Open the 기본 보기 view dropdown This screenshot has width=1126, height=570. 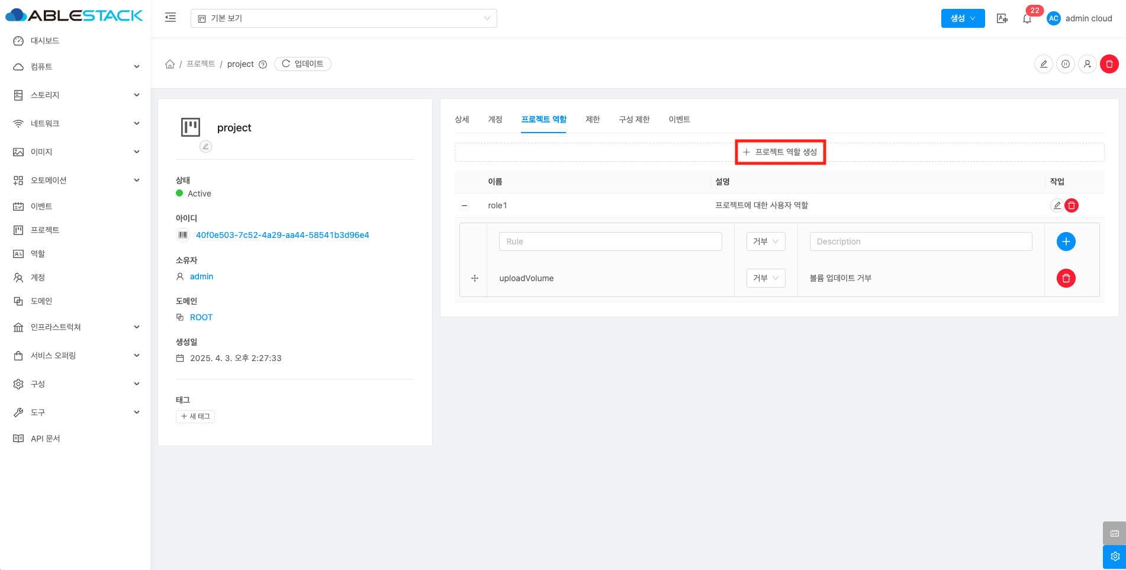click(x=343, y=18)
